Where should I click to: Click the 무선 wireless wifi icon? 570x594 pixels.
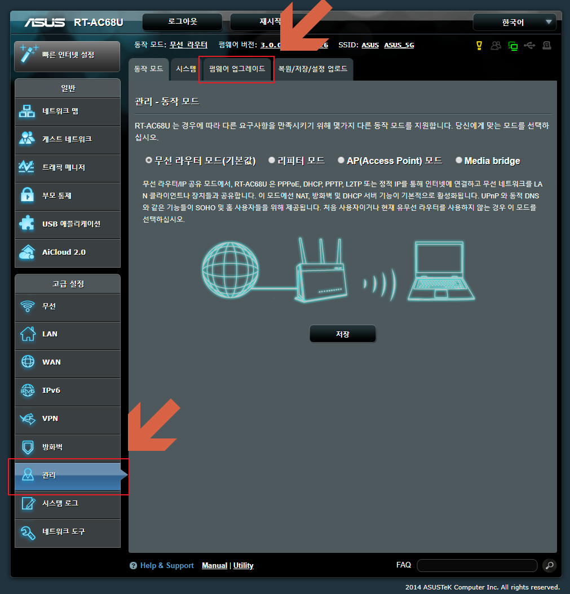[28, 306]
